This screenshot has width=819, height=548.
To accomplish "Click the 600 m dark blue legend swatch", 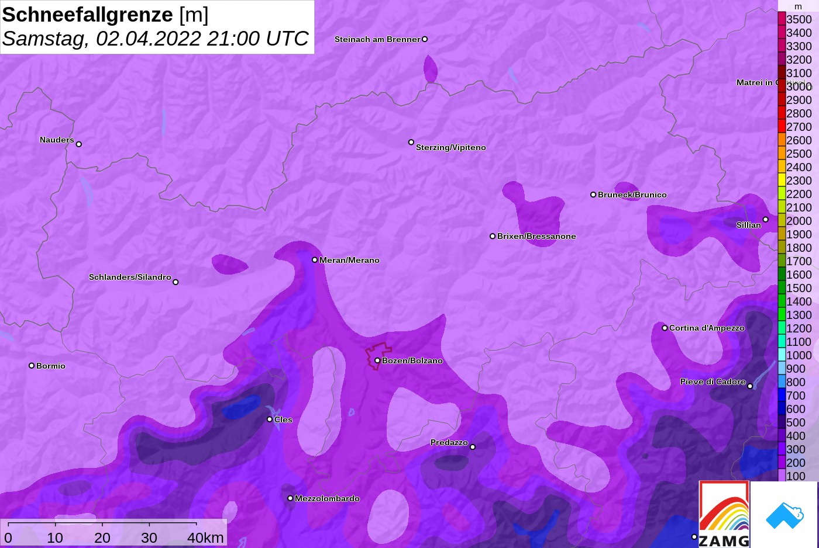I will click(x=782, y=409).
